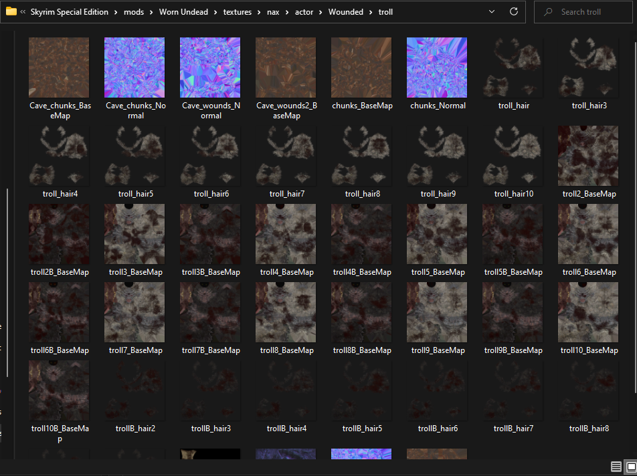The width and height of the screenshot is (637, 476).
Task: Open the nax breadcrumb folder
Action: coord(273,12)
